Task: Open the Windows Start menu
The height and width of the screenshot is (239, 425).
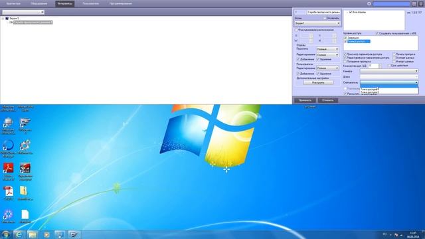Action: point(6,234)
